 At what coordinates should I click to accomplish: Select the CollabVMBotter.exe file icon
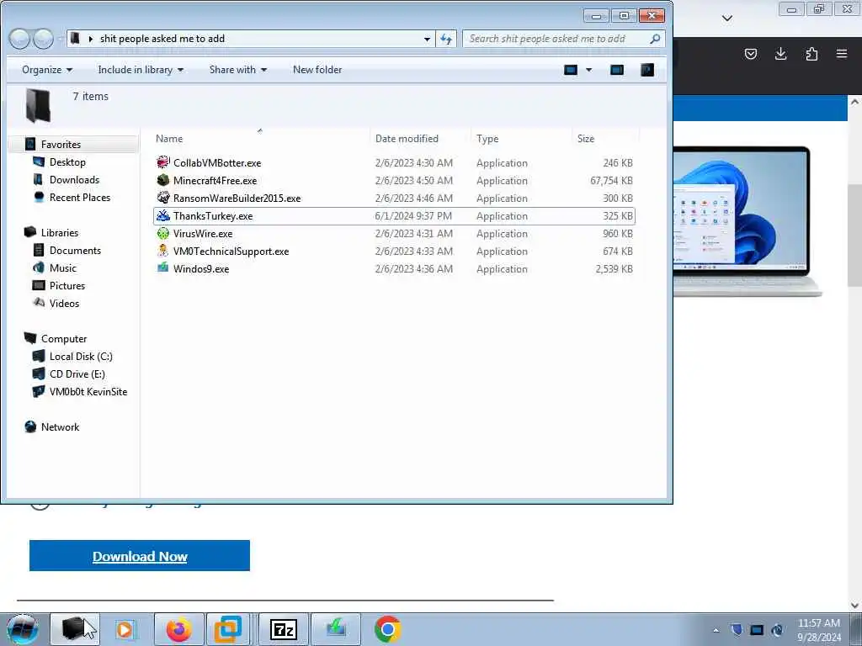(162, 162)
